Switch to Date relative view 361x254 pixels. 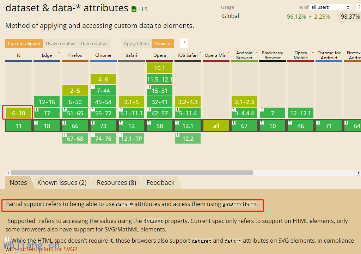(94, 43)
